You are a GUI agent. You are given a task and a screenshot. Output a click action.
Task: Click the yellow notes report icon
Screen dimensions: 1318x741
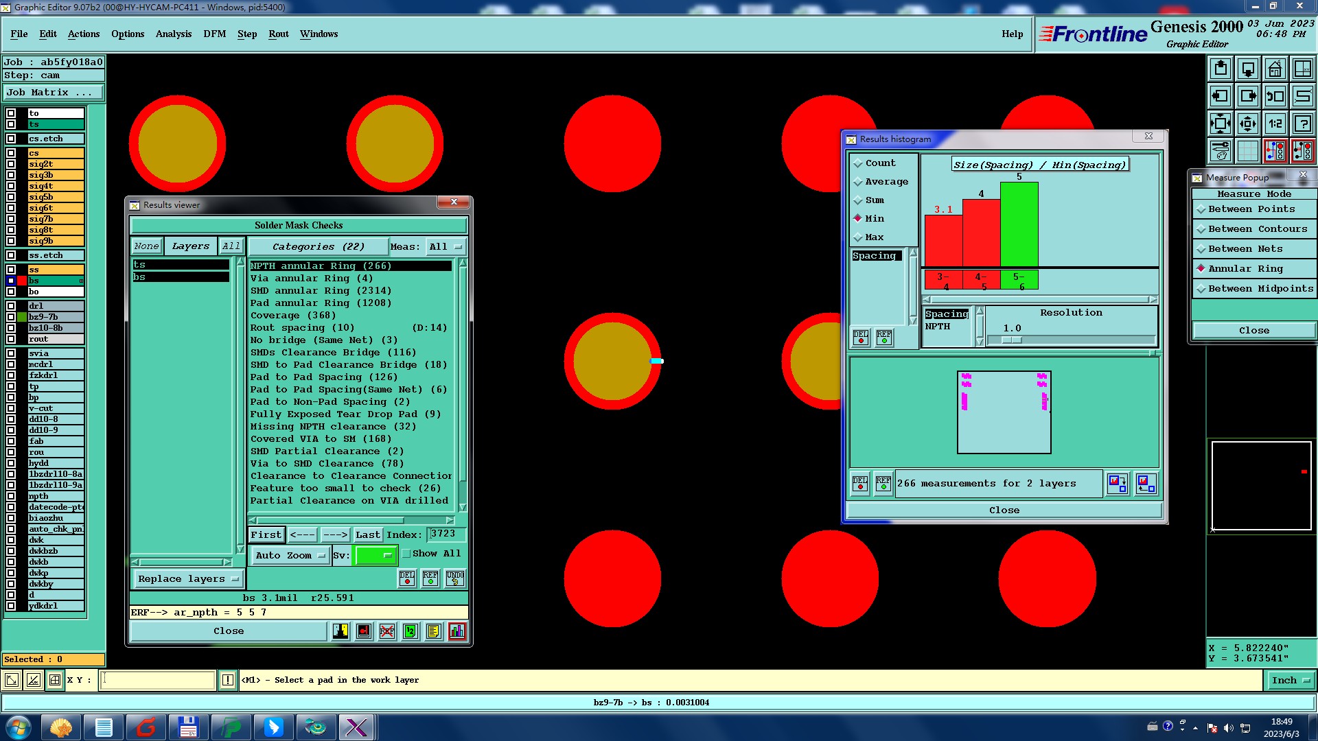coord(433,631)
